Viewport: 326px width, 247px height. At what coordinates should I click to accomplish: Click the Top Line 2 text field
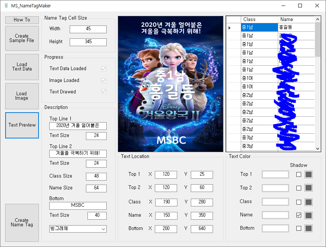78,154
